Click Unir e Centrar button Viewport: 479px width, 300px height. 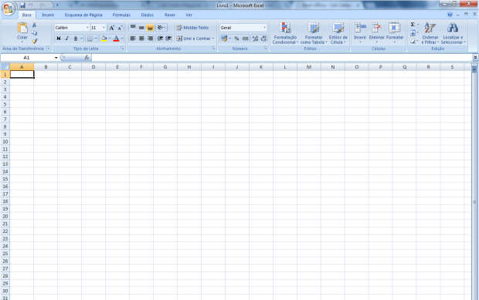[x=193, y=39]
